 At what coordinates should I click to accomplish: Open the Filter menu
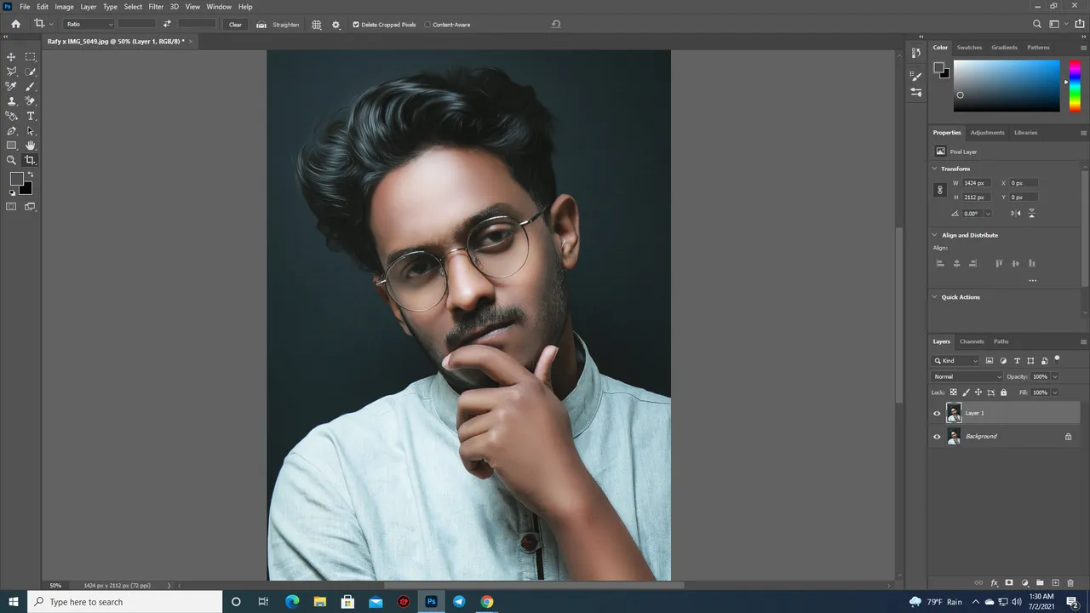[156, 7]
